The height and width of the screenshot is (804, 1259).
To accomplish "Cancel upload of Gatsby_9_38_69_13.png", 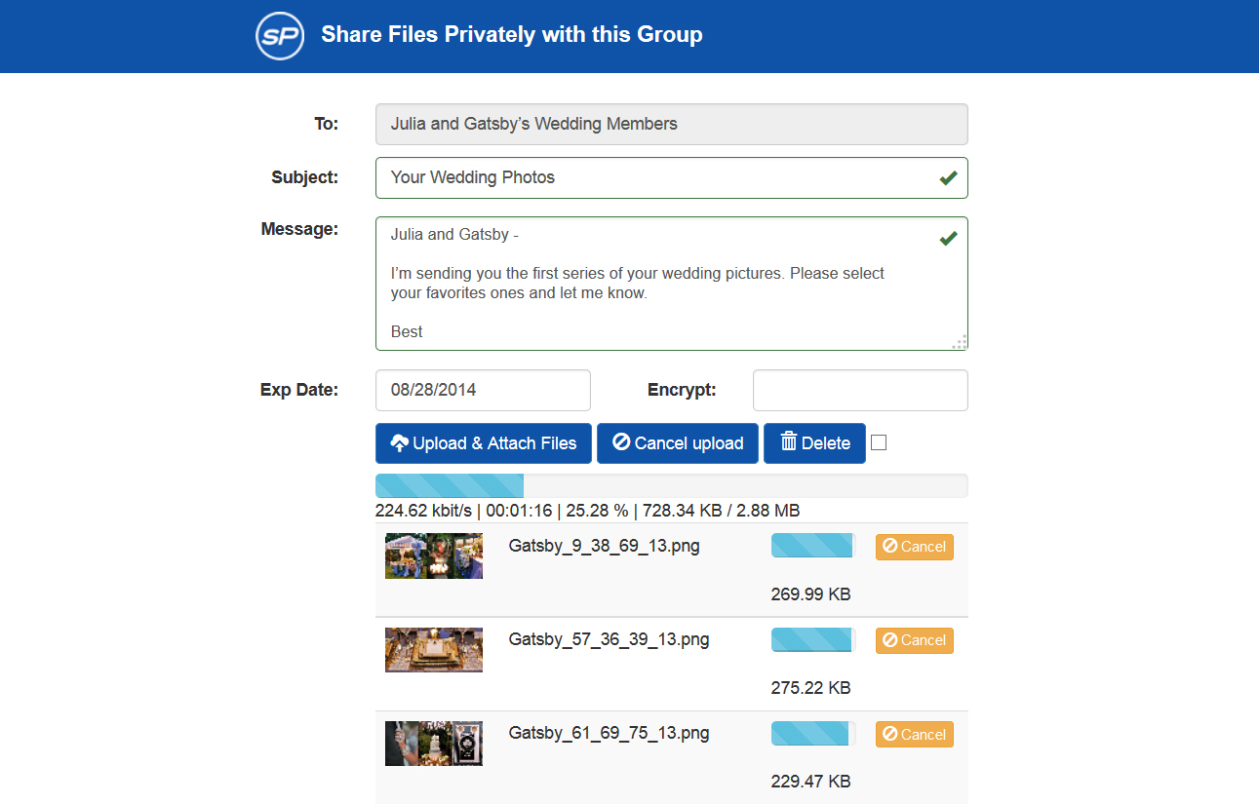I will click(914, 547).
